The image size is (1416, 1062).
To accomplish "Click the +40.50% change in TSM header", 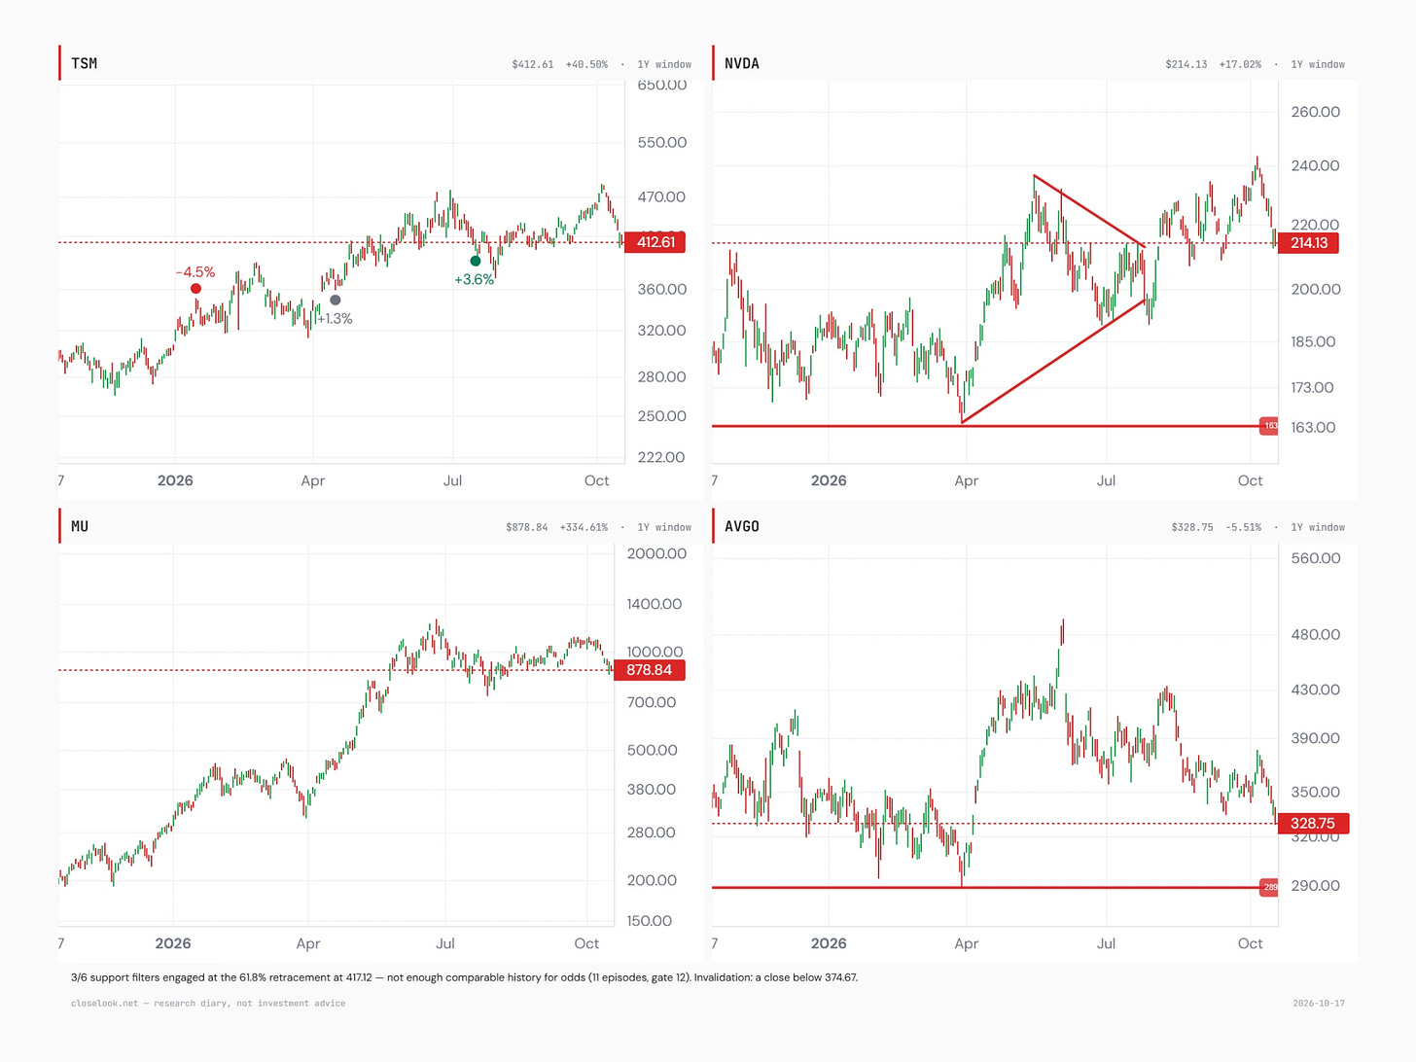I will 586,64.
